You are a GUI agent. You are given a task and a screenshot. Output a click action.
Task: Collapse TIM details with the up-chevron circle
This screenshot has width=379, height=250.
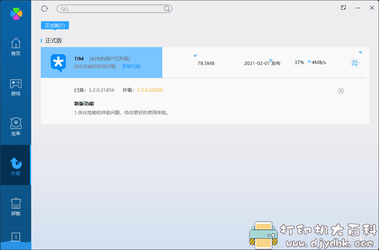tap(341, 91)
